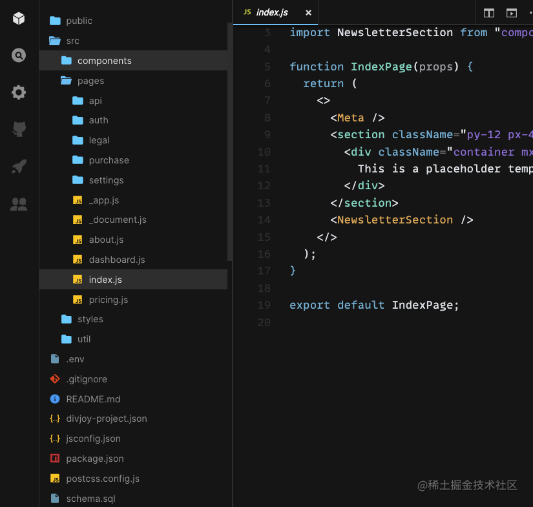Open package.json file
533x507 pixels.
point(133,459)
